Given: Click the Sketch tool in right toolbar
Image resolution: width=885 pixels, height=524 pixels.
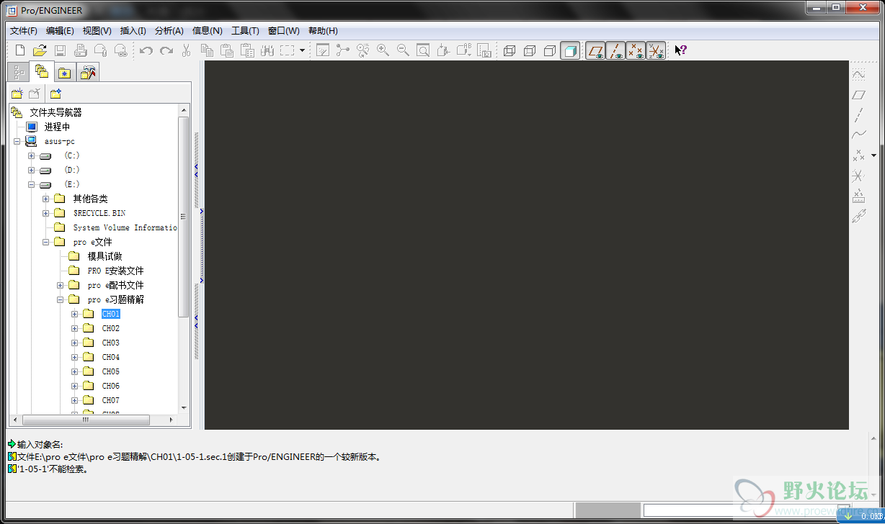Looking at the screenshot, I should (858, 74).
